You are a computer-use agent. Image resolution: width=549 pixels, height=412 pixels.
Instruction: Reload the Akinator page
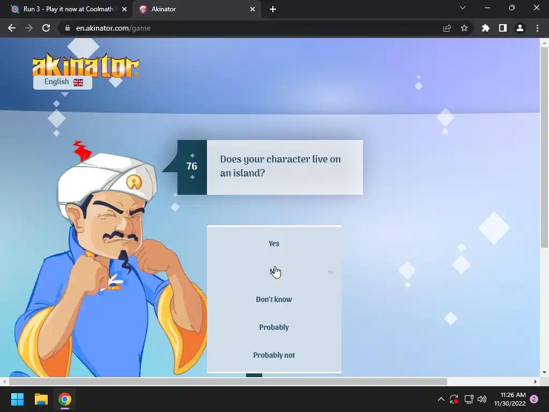click(x=46, y=28)
